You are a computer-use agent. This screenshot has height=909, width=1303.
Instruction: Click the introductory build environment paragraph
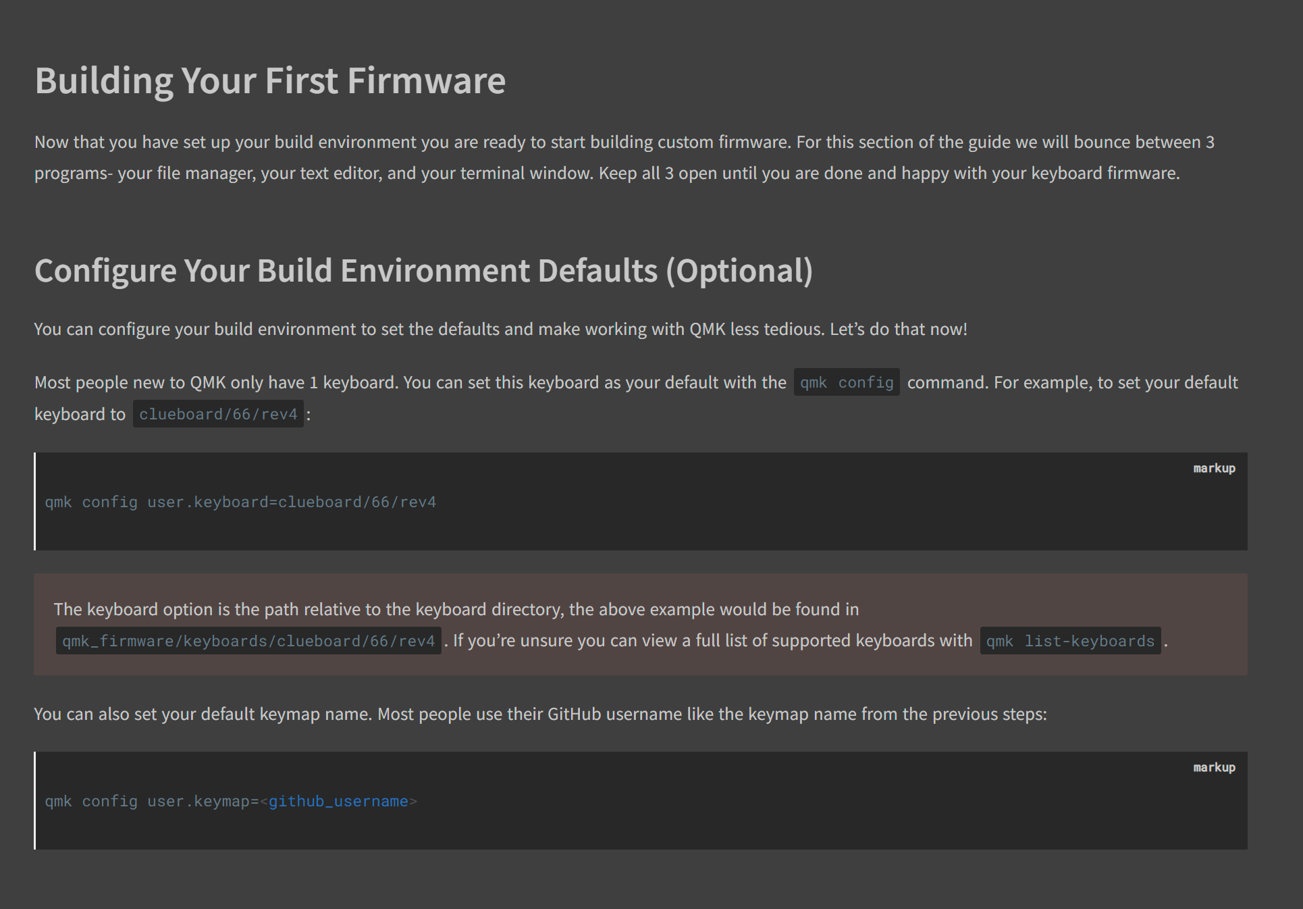[624, 157]
